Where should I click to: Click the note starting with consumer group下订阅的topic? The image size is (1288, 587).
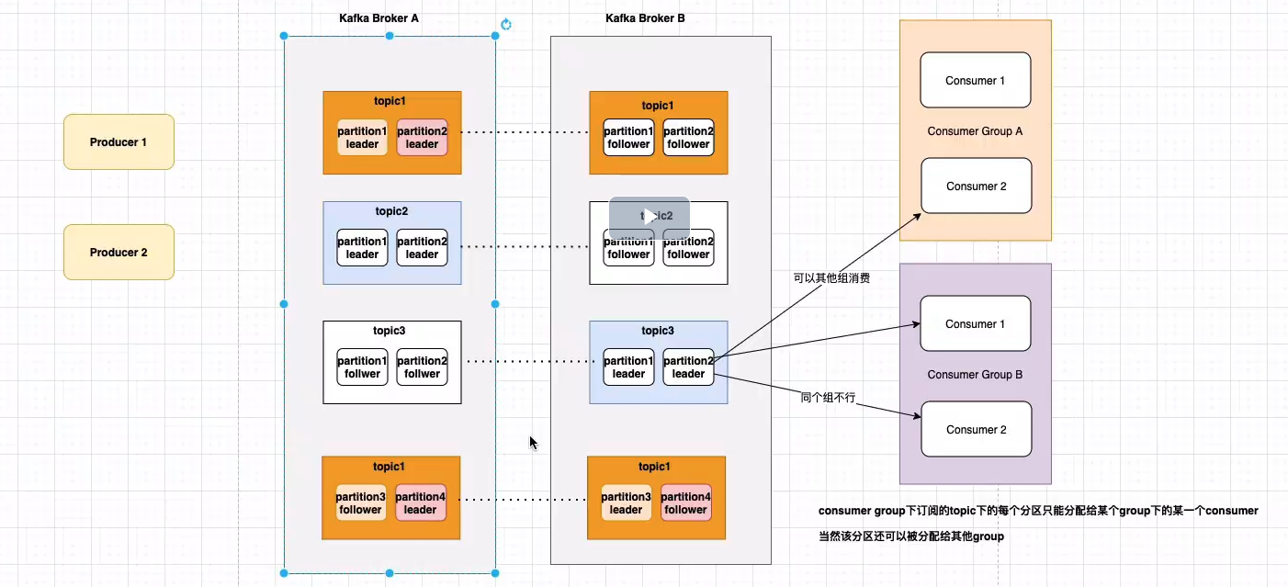coord(1038,511)
